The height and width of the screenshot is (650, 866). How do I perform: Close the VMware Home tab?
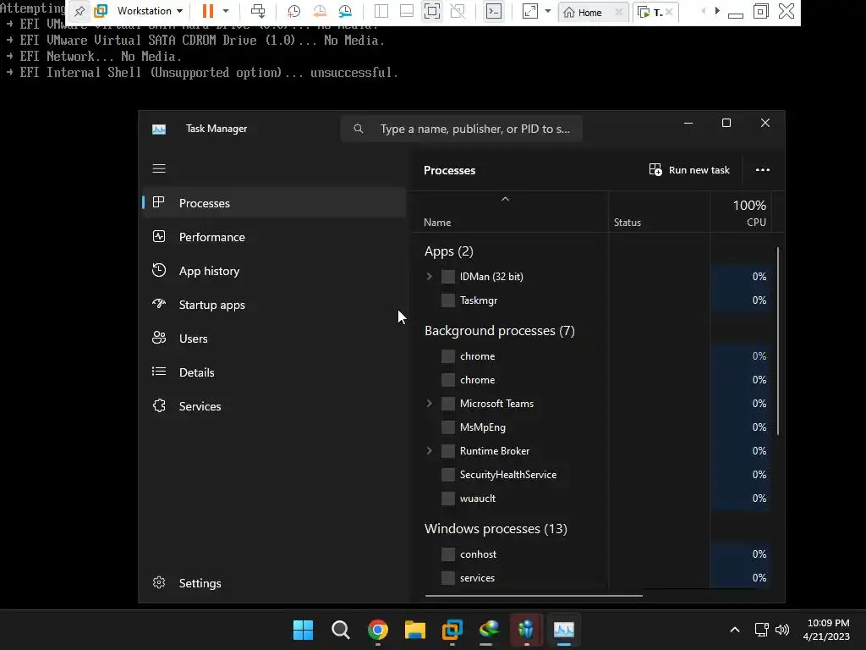tap(618, 12)
